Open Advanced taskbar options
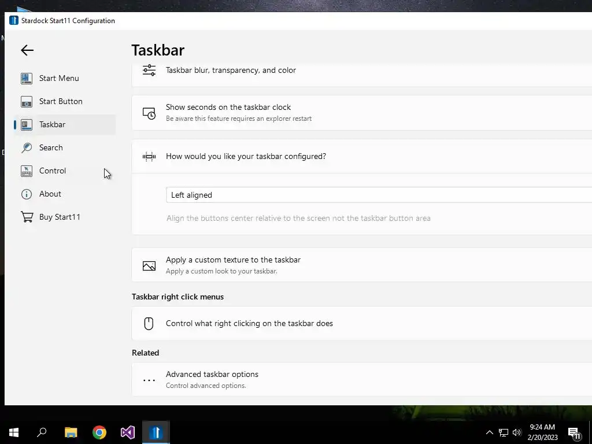592x444 pixels. pyautogui.click(x=362, y=379)
